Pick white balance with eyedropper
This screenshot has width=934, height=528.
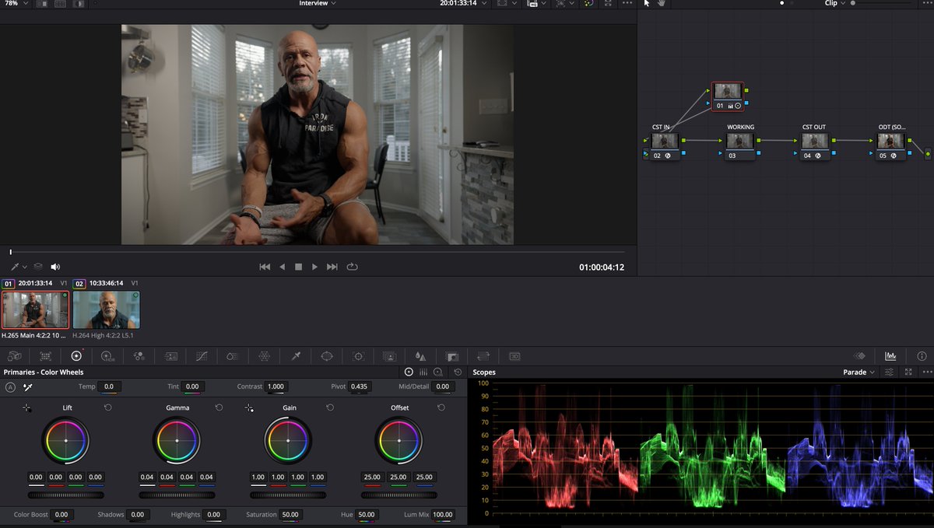[28, 386]
